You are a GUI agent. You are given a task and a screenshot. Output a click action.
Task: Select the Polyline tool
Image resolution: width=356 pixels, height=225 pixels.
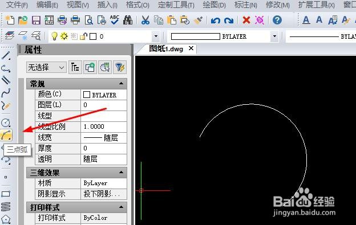(x=6, y=68)
